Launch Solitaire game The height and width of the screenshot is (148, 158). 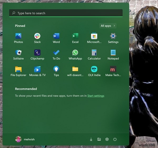18,55
